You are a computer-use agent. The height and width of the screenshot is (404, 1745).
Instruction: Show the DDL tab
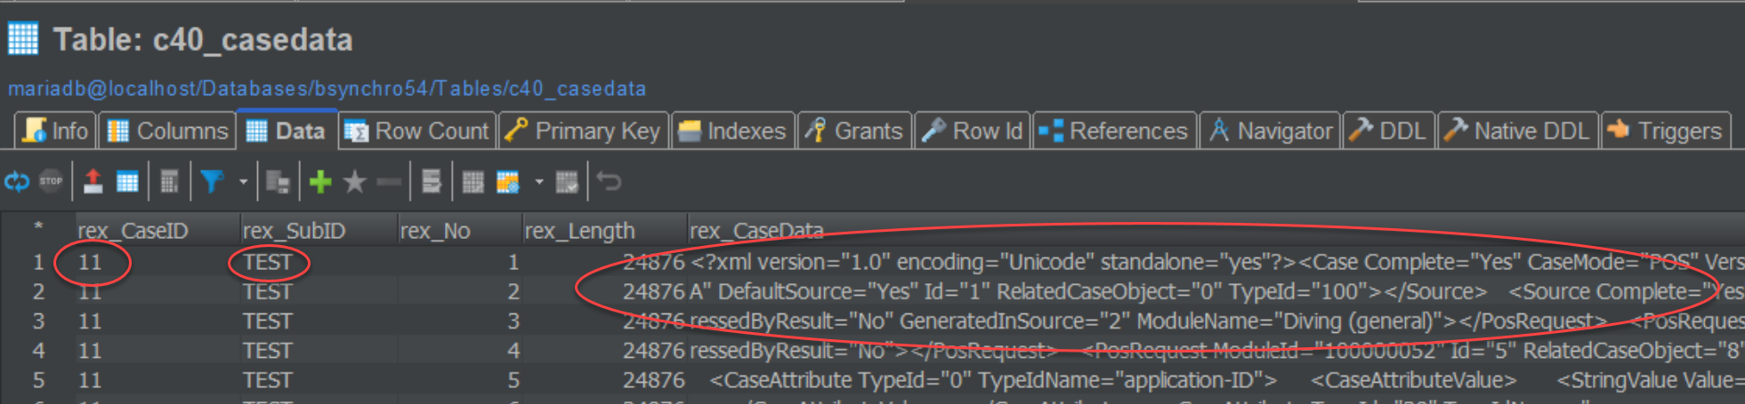pyautogui.click(x=1388, y=131)
